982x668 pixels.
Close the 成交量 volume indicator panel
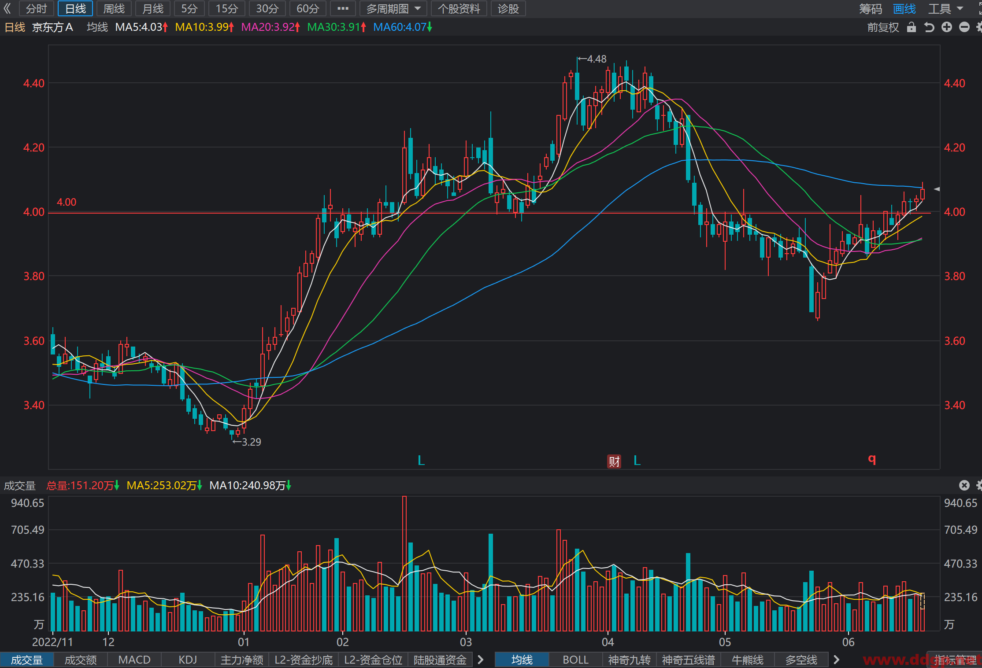click(964, 485)
